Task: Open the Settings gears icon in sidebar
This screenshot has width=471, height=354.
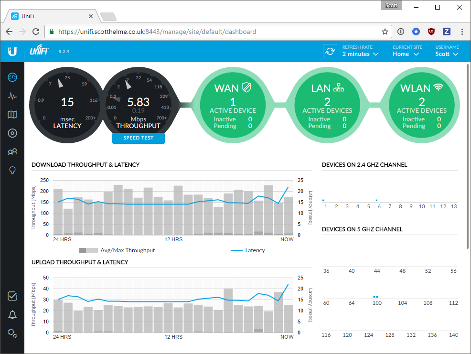Action: (x=12, y=333)
